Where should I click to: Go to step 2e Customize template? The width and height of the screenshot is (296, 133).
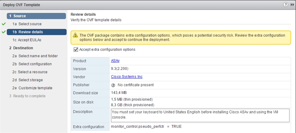pyautogui.click(x=32, y=88)
